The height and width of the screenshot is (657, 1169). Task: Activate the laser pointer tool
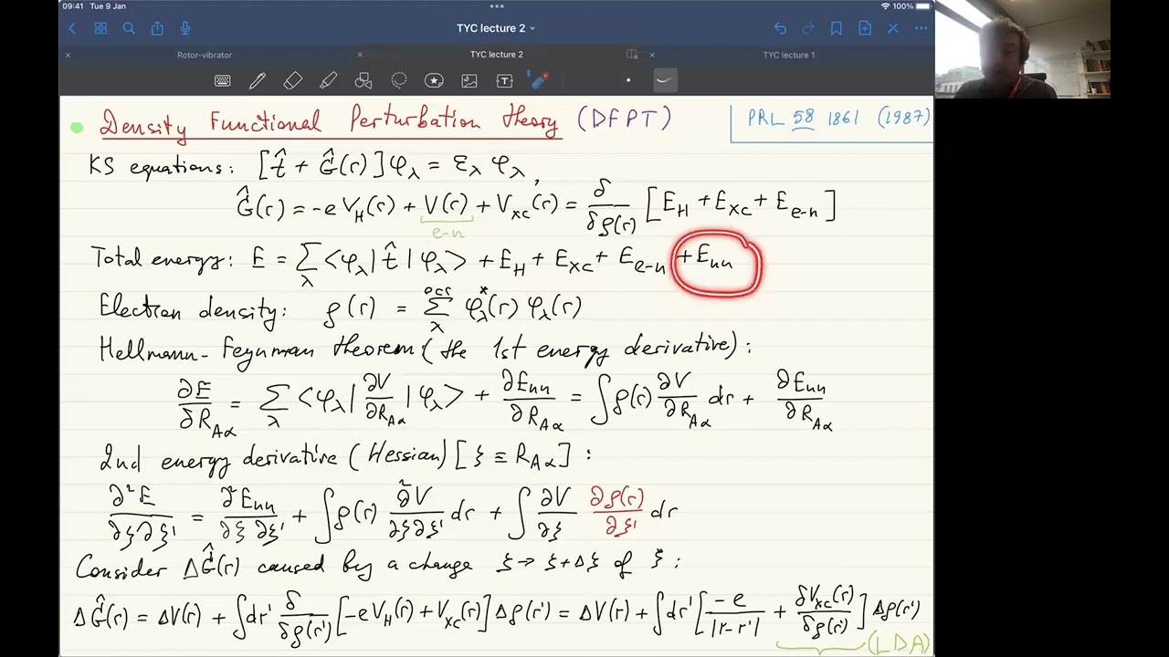[x=540, y=81]
